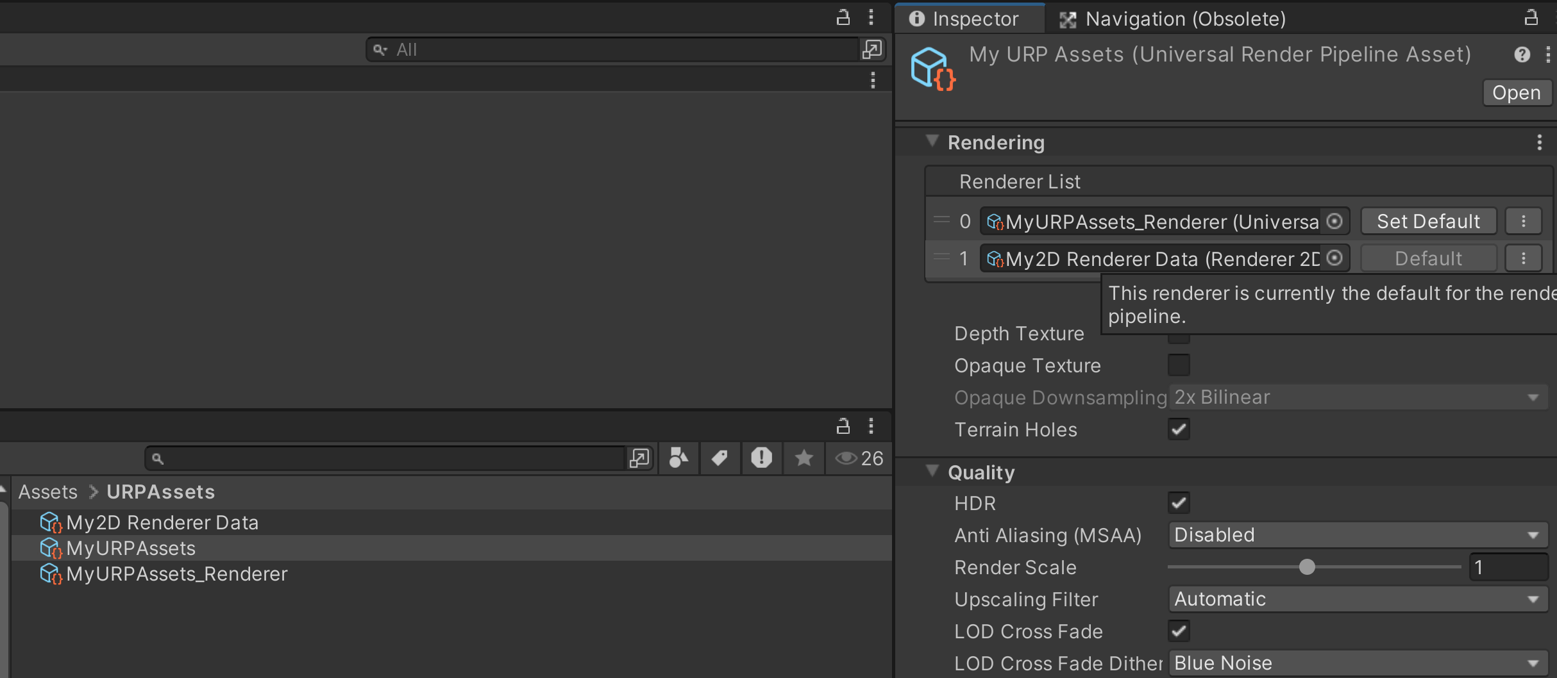The height and width of the screenshot is (678, 1557).
Task: Select My2D Renderer Data in the Project list
Action: [x=162, y=522]
